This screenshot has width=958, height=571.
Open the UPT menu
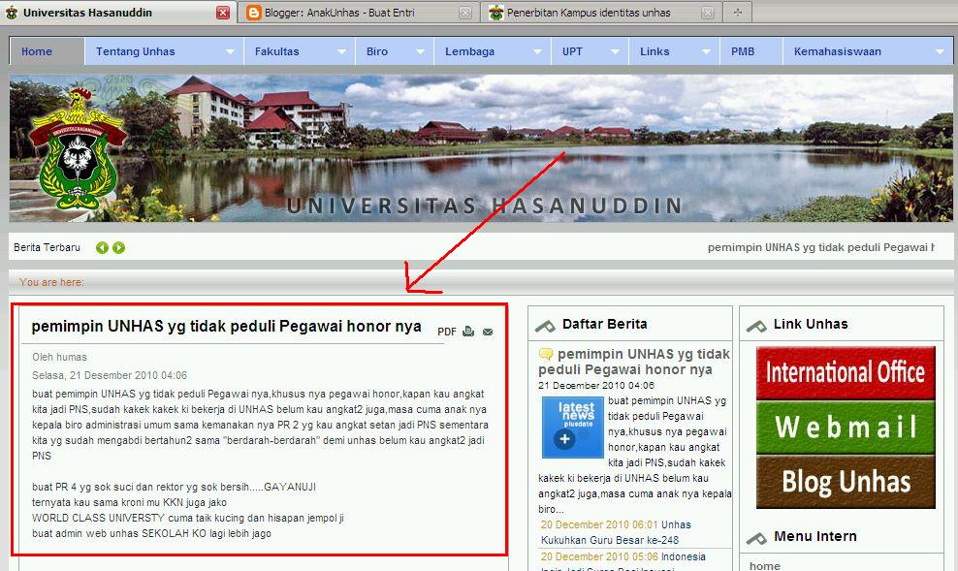tap(590, 51)
